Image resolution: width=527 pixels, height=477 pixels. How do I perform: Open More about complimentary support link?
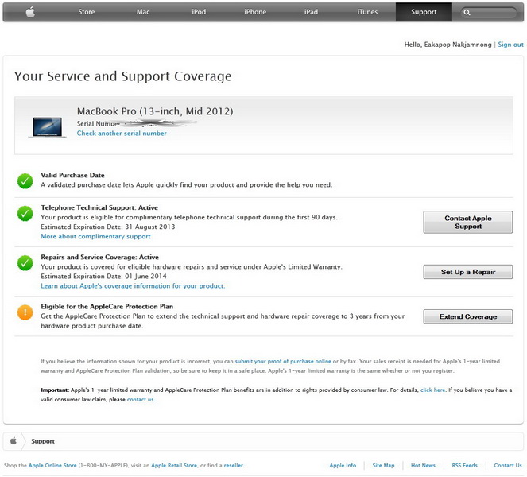pyautogui.click(x=96, y=236)
